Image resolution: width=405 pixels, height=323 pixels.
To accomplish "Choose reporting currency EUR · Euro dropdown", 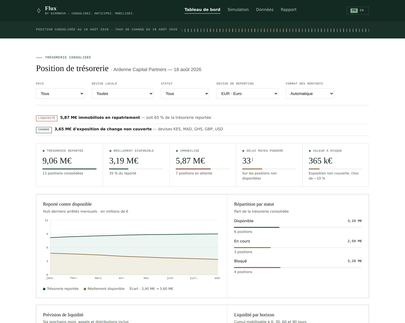I will [247, 94].
